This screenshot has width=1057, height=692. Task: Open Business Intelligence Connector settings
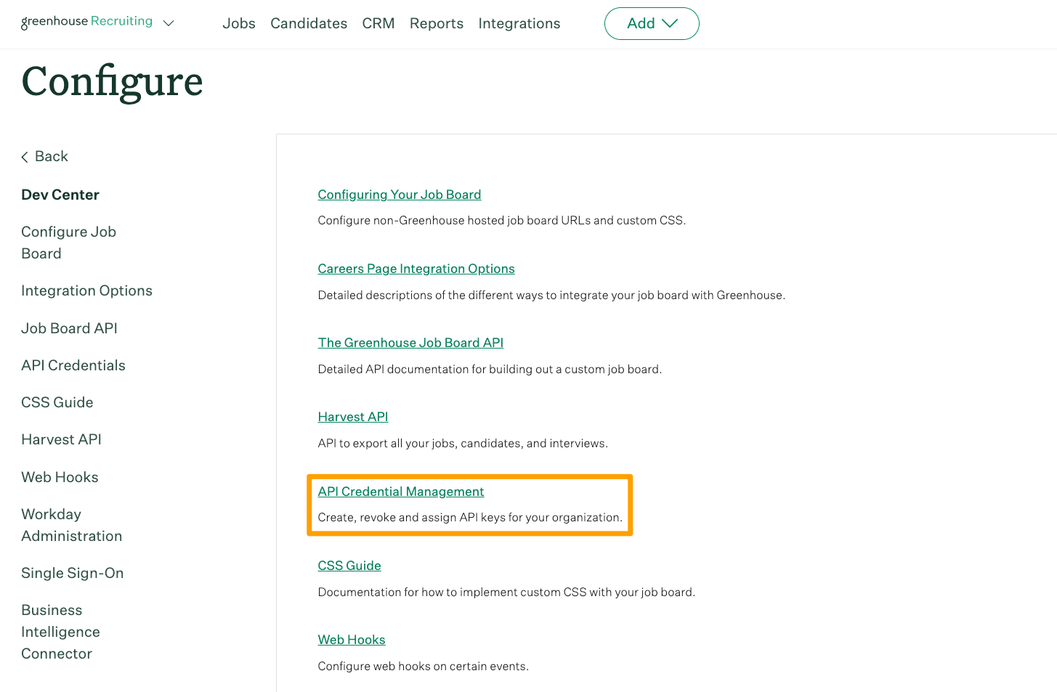coord(60,632)
